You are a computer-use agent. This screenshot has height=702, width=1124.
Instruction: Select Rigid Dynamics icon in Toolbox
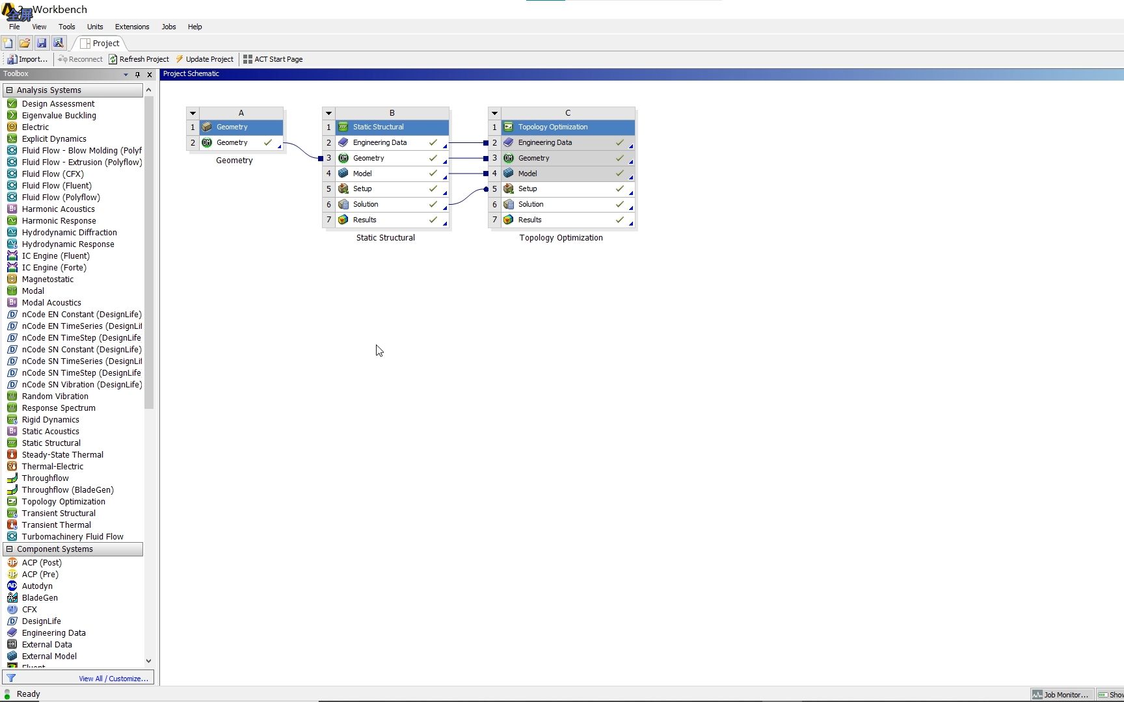point(12,419)
